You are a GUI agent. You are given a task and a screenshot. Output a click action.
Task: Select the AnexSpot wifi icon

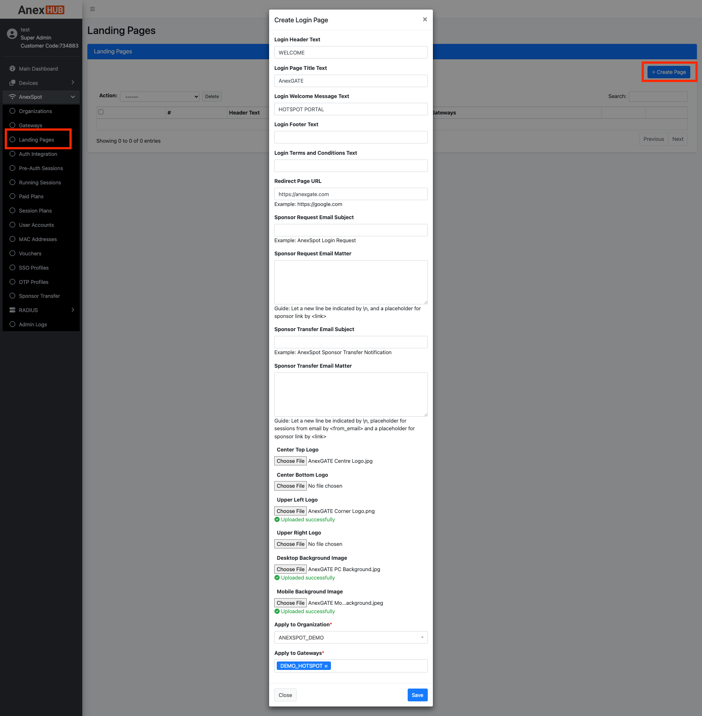(x=12, y=97)
